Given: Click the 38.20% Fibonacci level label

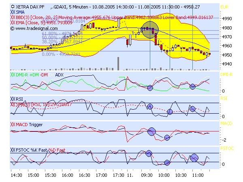Looking at the screenshot, I should [62, 42].
